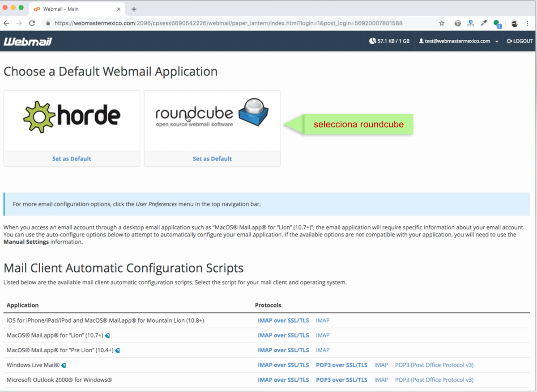Image resolution: width=537 pixels, height=392 pixels.
Task: Set Horde as default webmail application
Action: [x=72, y=159]
